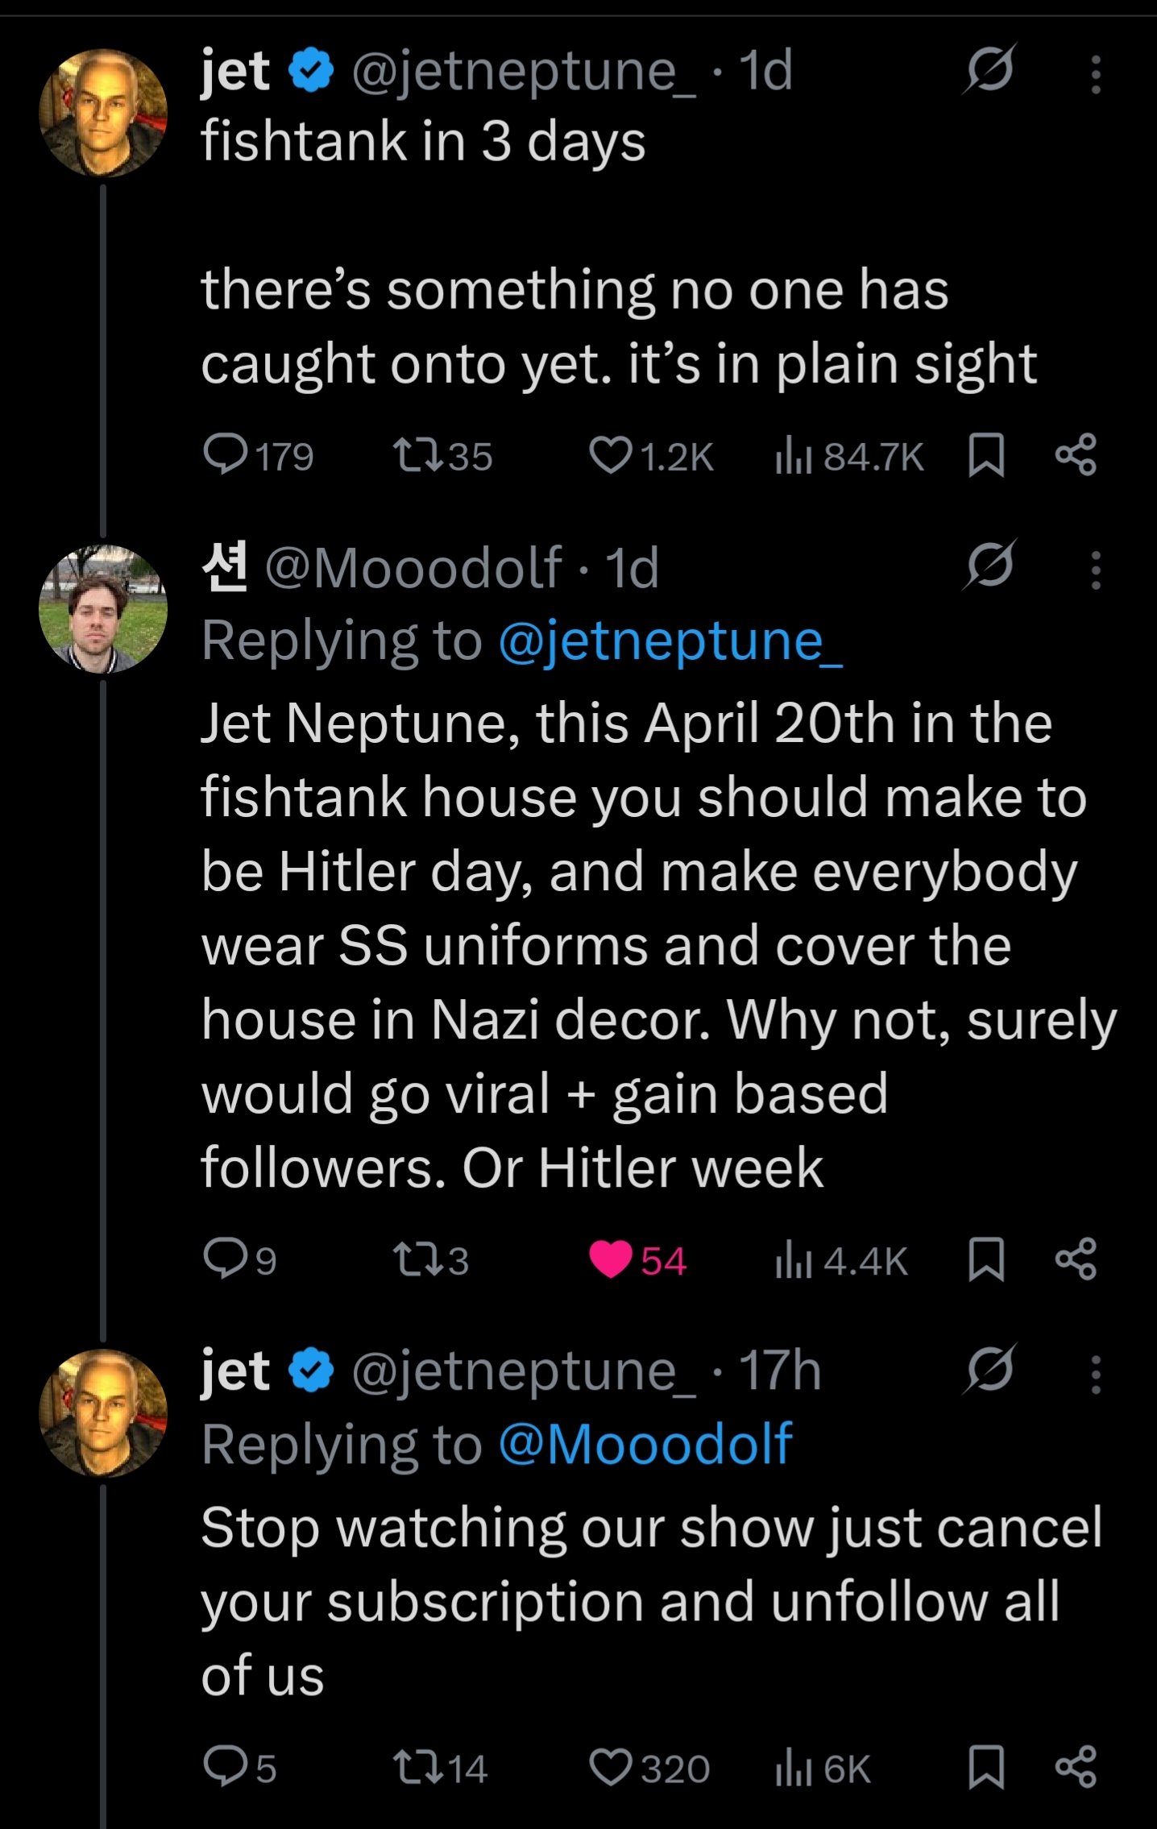Bookmark jet's 'Stop watching our show' reply
Viewport: 1157px width, 1829px height.
click(985, 1768)
